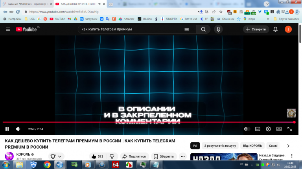
Task: Open the Настройки bookmark
Action: (x=12, y=19)
